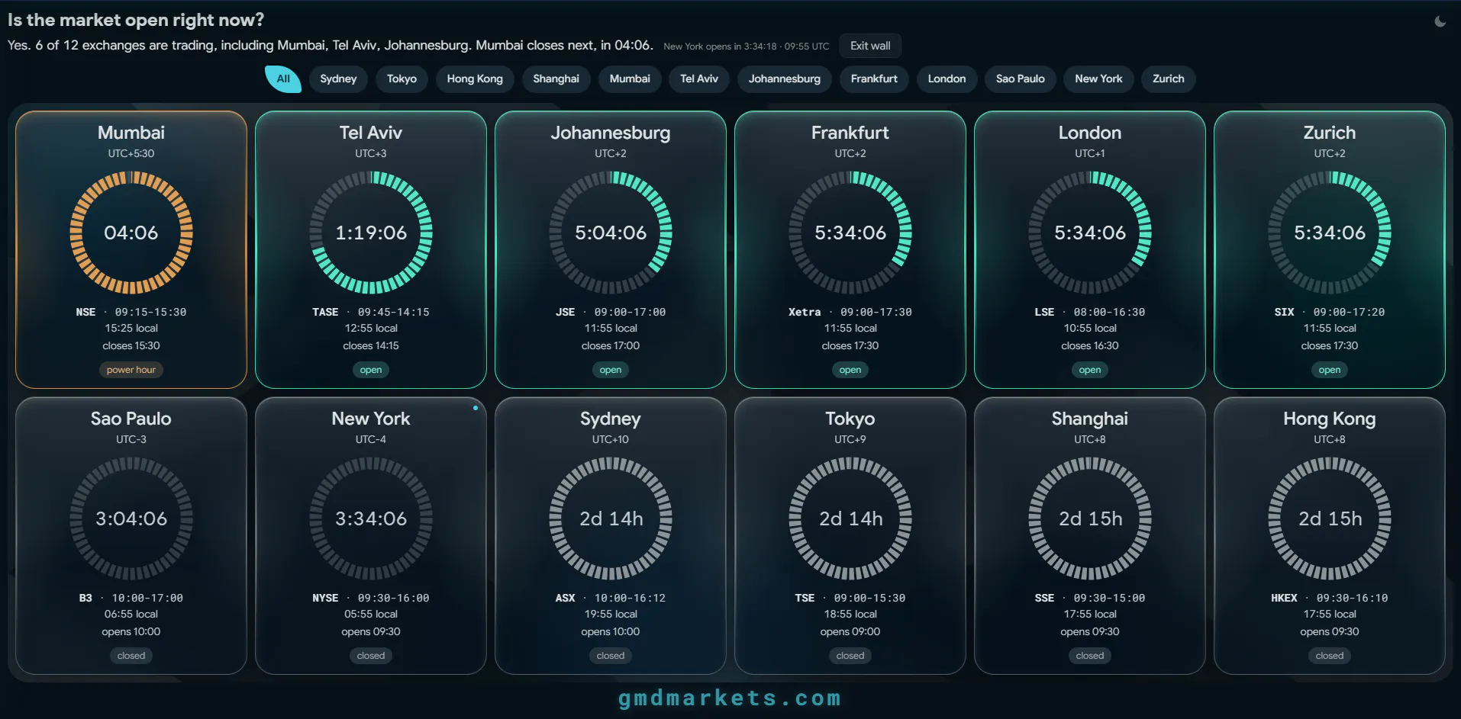Select the Hong Kong 2d 15h dial
The width and height of the screenshot is (1461, 719).
(1330, 518)
